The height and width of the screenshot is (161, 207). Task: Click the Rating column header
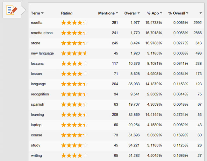(x=67, y=13)
